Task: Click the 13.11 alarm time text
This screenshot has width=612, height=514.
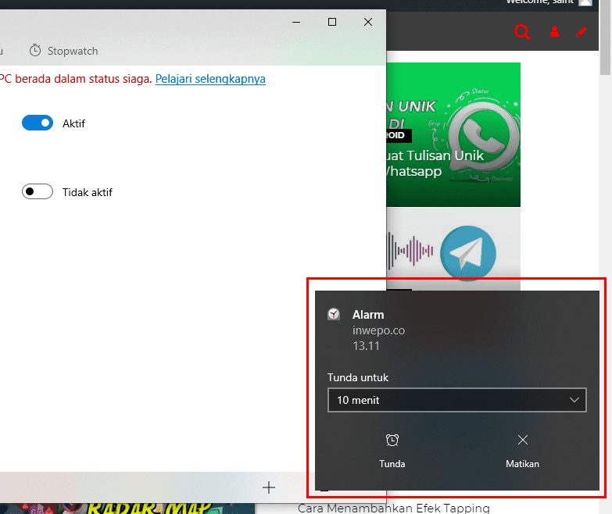Action: [x=366, y=346]
